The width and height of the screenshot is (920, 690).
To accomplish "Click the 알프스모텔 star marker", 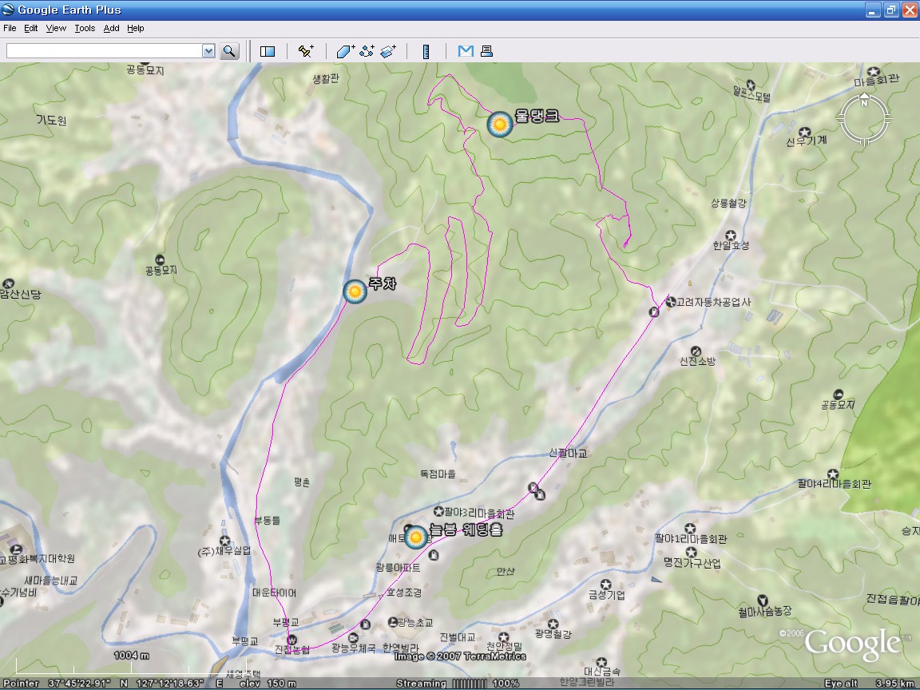I will (751, 85).
